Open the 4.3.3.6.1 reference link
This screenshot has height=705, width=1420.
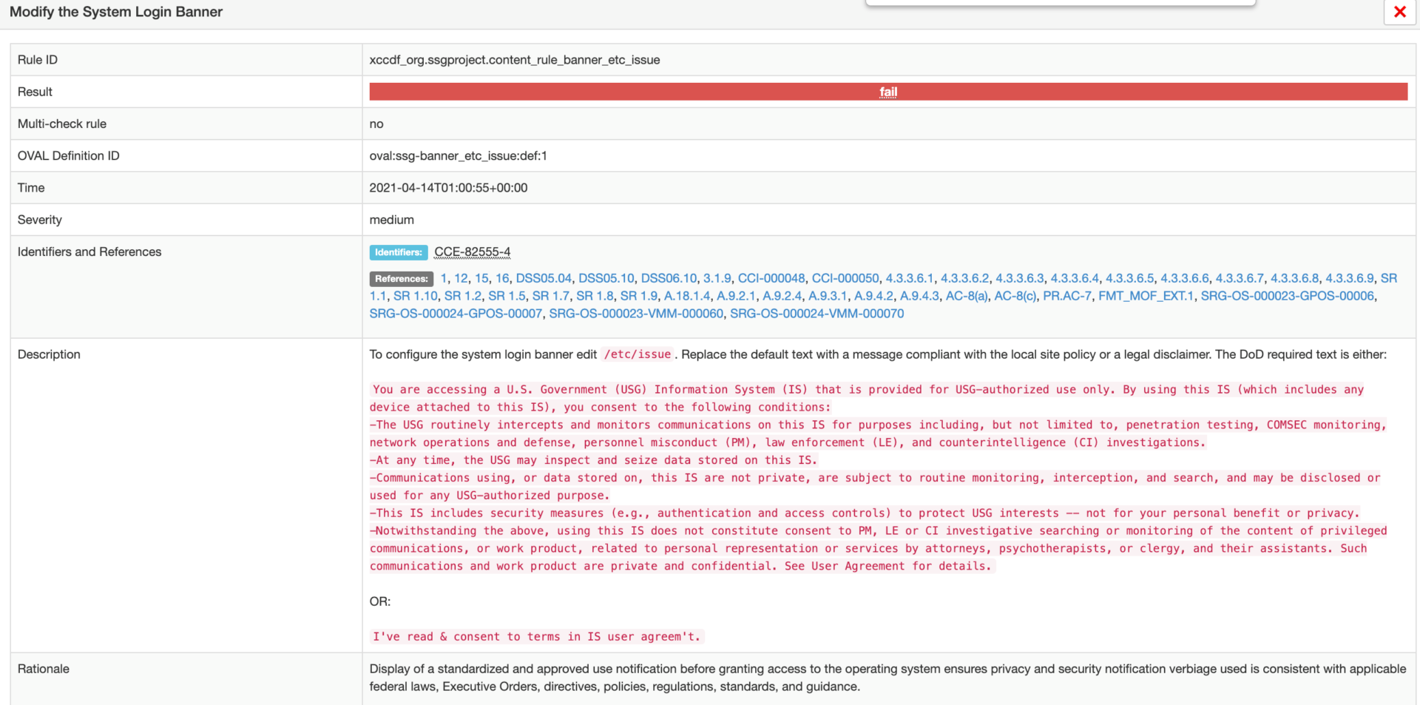pos(910,278)
